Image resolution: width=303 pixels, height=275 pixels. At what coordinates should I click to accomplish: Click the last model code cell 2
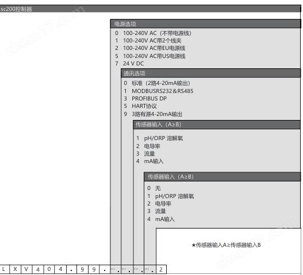pos(161,269)
